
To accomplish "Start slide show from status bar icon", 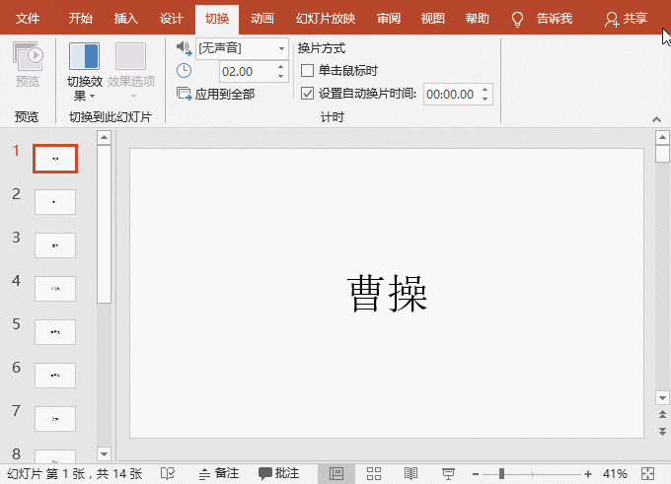I will click(448, 474).
